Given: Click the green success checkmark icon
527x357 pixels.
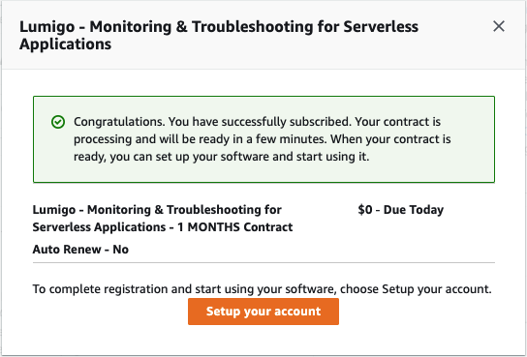Looking at the screenshot, I should coord(58,122).
